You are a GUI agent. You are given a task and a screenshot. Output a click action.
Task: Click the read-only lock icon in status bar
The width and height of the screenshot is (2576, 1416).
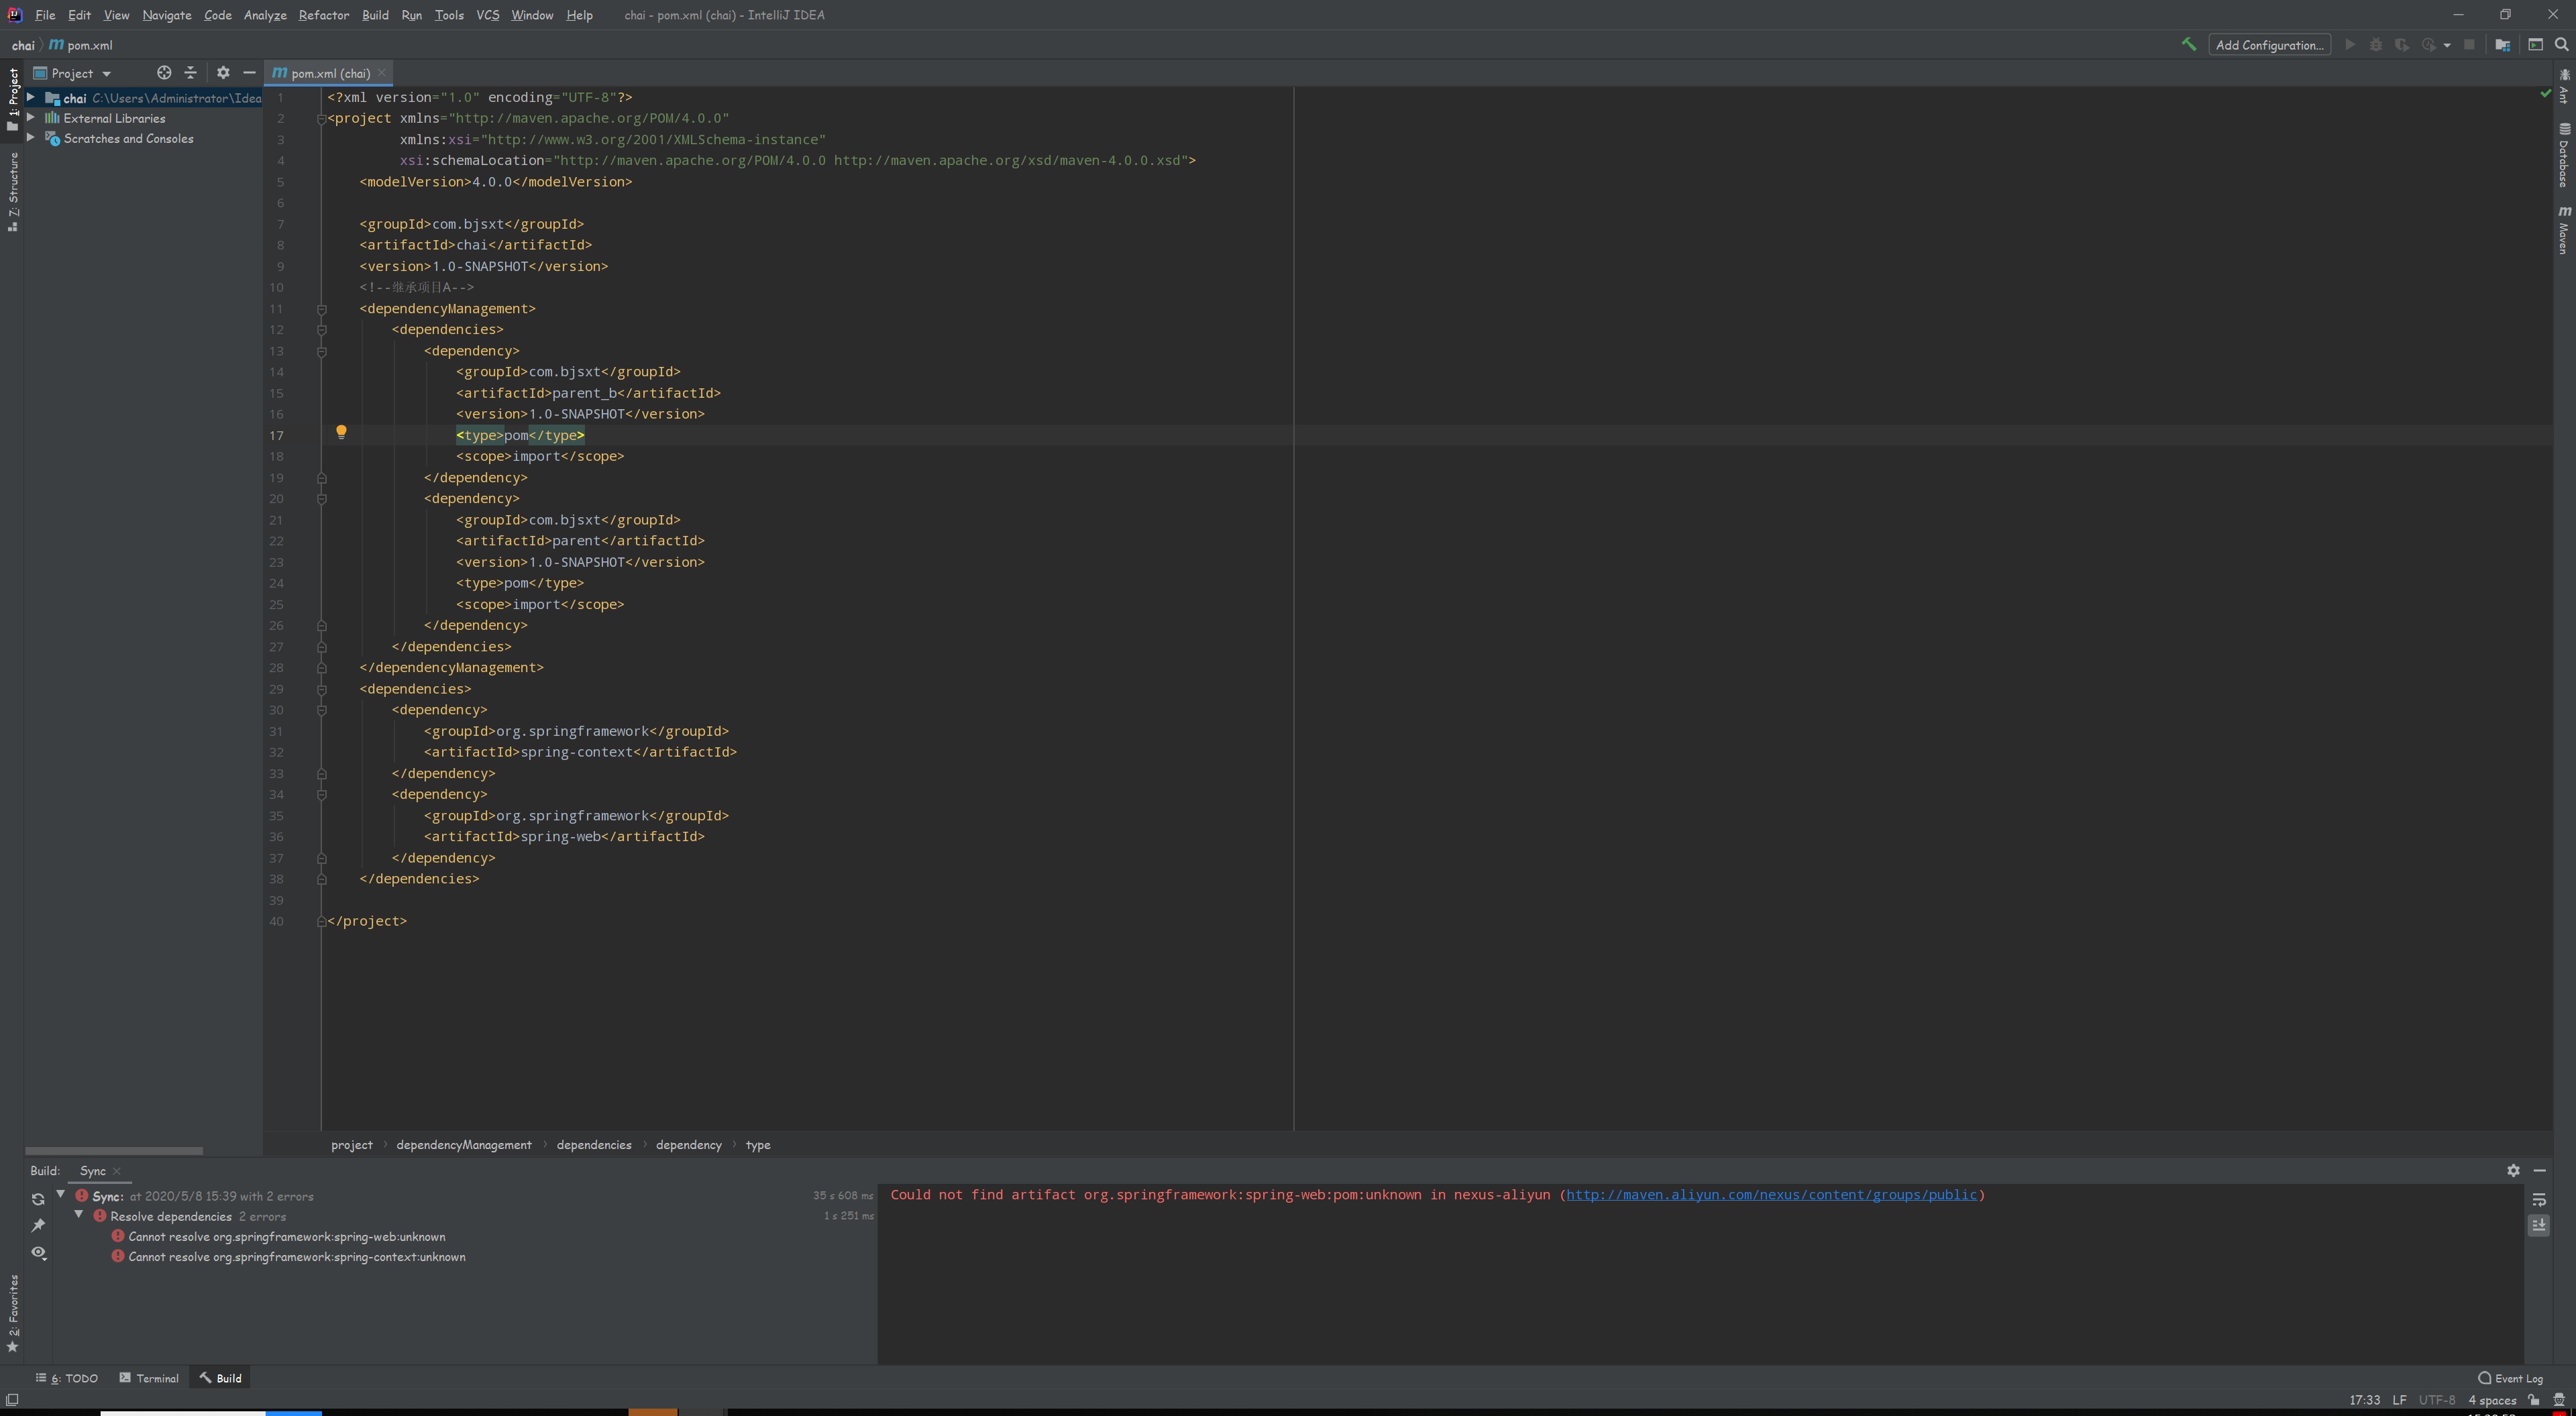tap(2533, 1400)
